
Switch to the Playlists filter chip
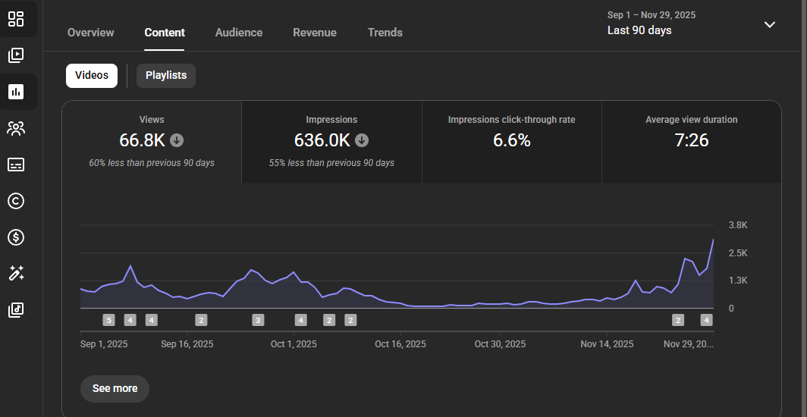tap(165, 76)
